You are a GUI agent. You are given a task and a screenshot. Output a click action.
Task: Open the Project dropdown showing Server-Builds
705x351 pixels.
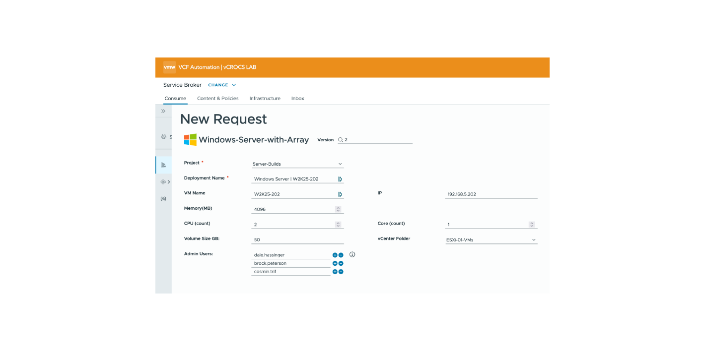click(x=297, y=164)
